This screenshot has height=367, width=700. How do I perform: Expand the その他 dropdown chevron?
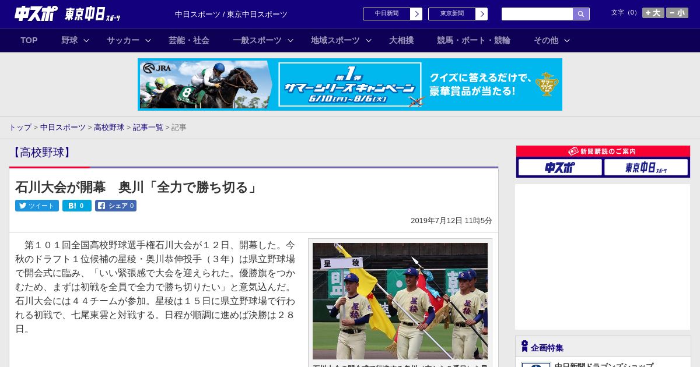click(x=567, y=40)
